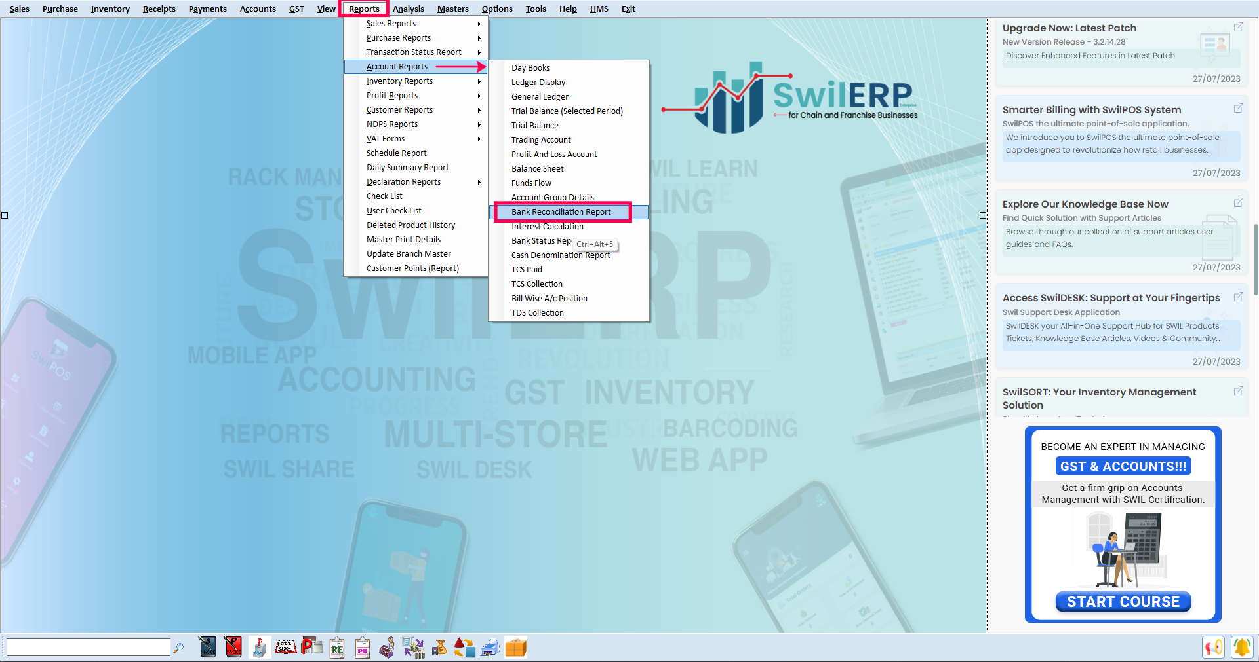Open Update Branch Master
Screen dimensions: 1259x662
[x=416, y=254]
